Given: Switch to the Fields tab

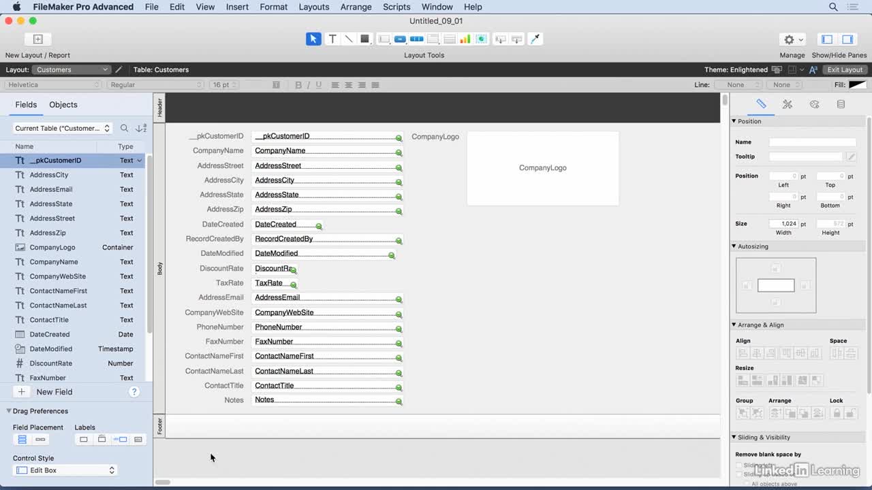Looking at the screenshot, I should (26, 105).
